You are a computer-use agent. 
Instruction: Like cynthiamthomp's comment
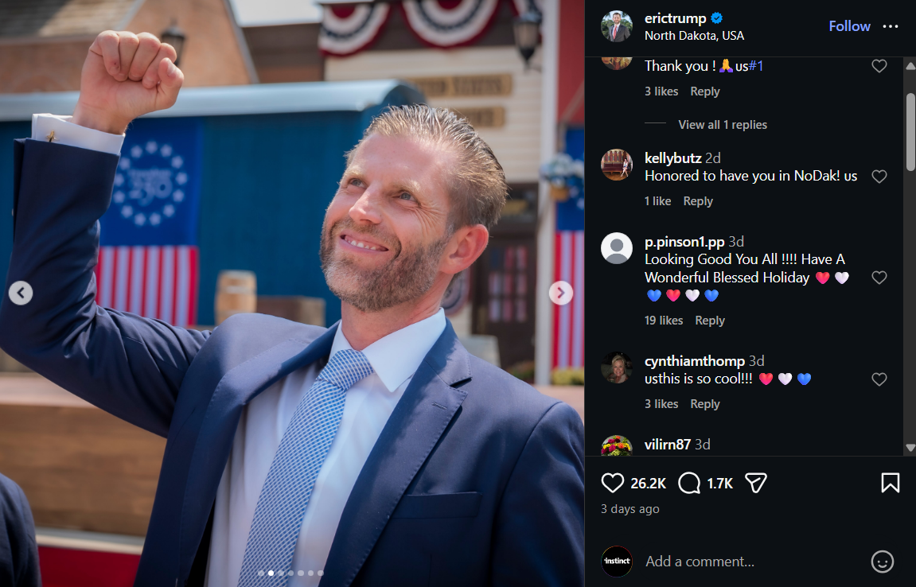[x=879, y=379]
